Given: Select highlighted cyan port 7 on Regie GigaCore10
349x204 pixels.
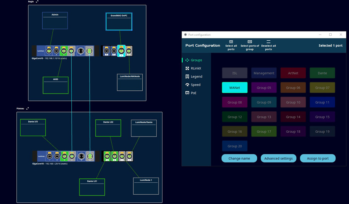Looking at the screenshot, I should 121,51.
